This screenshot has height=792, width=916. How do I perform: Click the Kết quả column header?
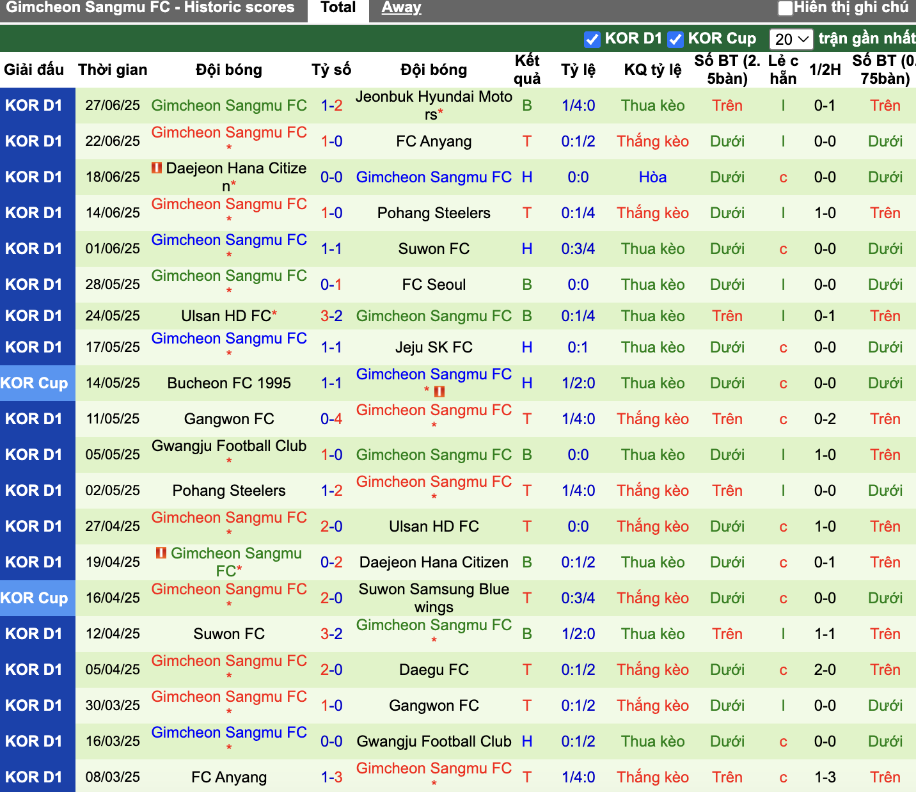(527, 70)
